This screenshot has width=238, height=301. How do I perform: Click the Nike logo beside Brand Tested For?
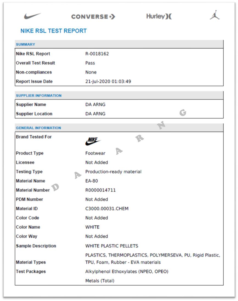click(x=93, y=141)
